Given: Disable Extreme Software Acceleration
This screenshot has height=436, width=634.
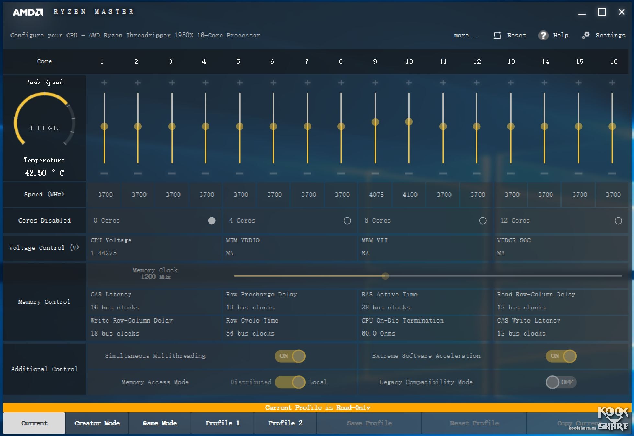Looking at the screenshot, I should [x=561, y=356].
